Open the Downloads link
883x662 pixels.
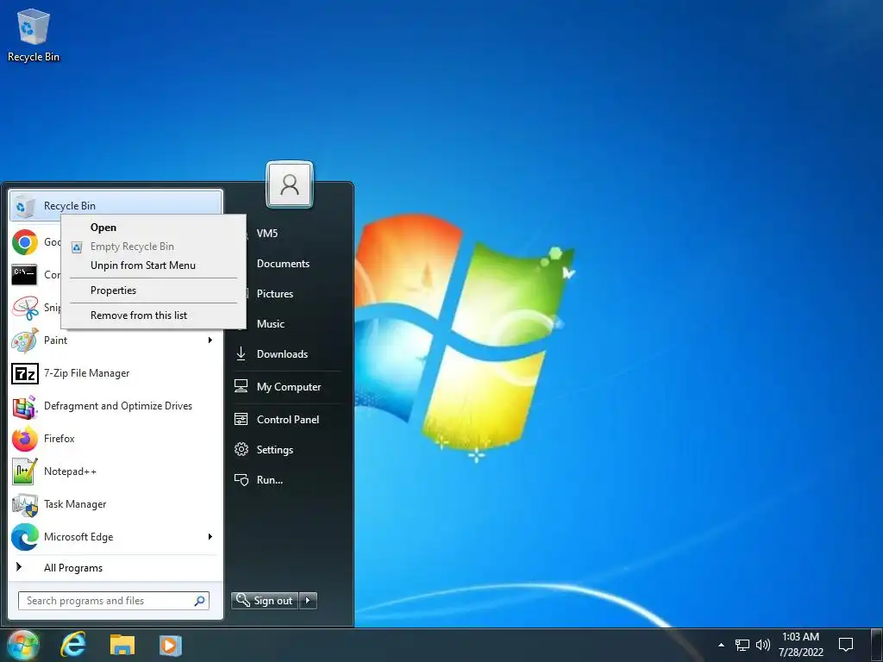pyautogui.click(x=282, y=354)
